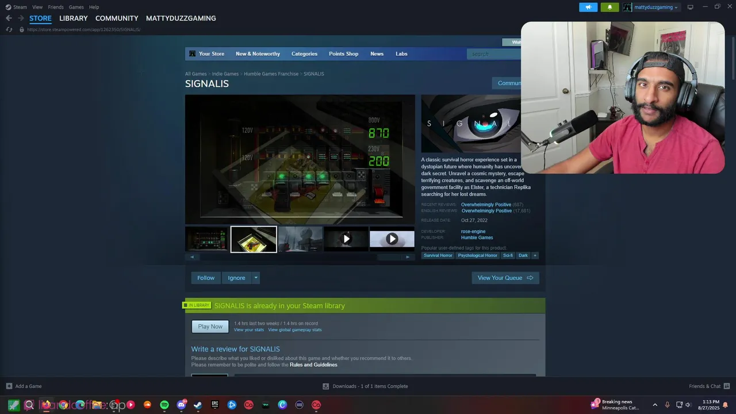736x414 pixels.
Task: Open View your stats link
Action: [x=249, y=330]
